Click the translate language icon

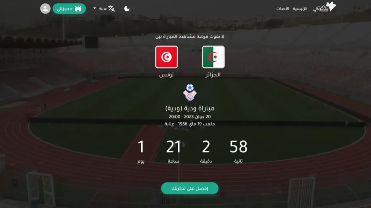111,9
